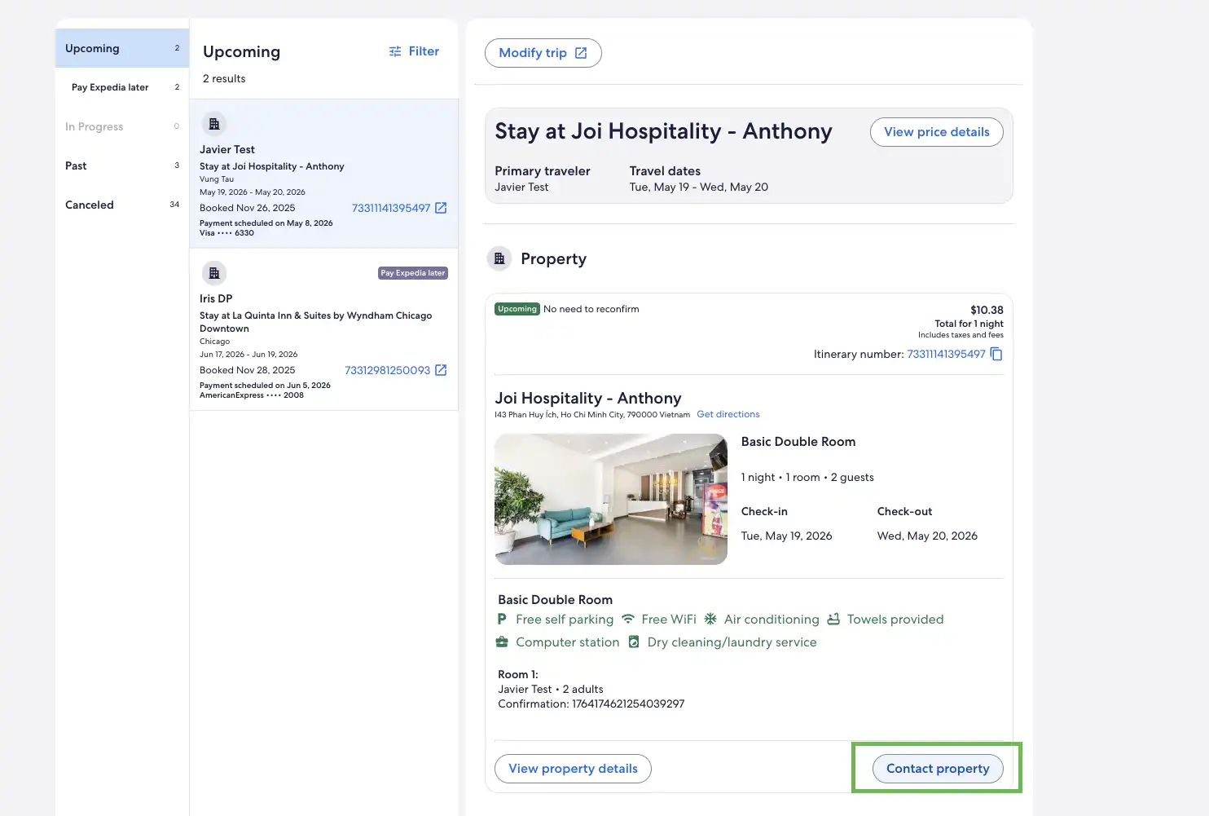Screen dimensions: 1209x816
Task: Follow the Get directions link
Action: (x=728, y=414)
